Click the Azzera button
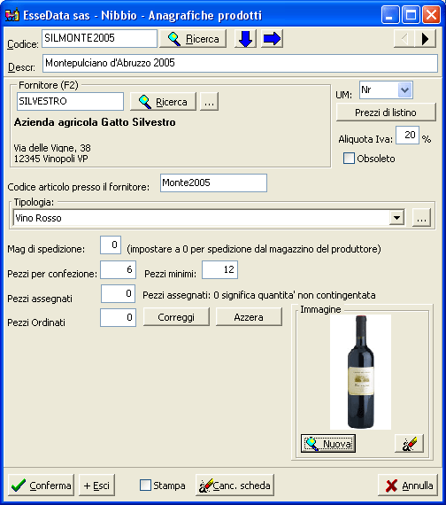 click(x=249, y=317)
